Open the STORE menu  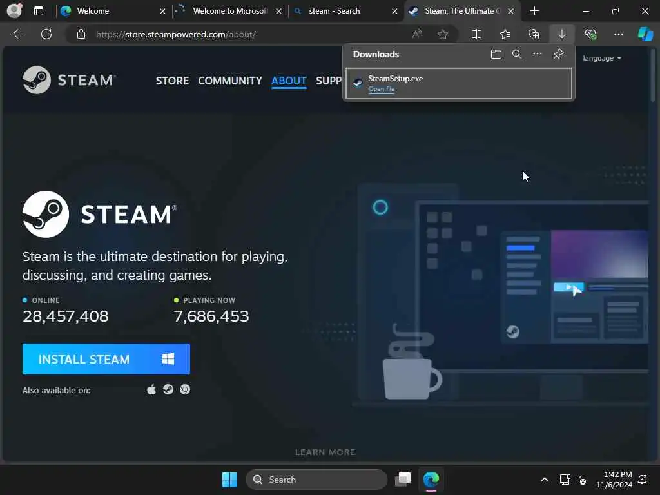click(172, 81)
